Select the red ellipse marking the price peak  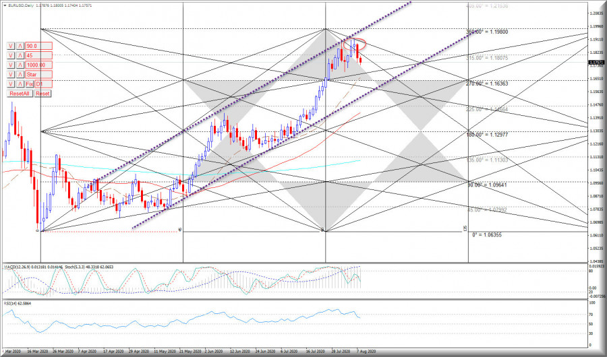pyautogui.click(x=355, y=44)
